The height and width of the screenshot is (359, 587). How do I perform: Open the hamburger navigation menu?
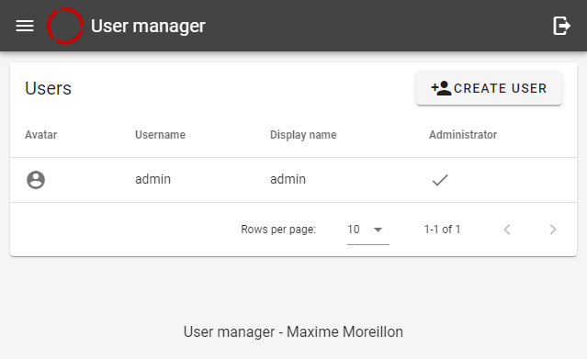[x=25, y=26]
